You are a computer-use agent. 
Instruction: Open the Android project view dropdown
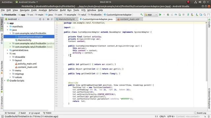point(12,19)
